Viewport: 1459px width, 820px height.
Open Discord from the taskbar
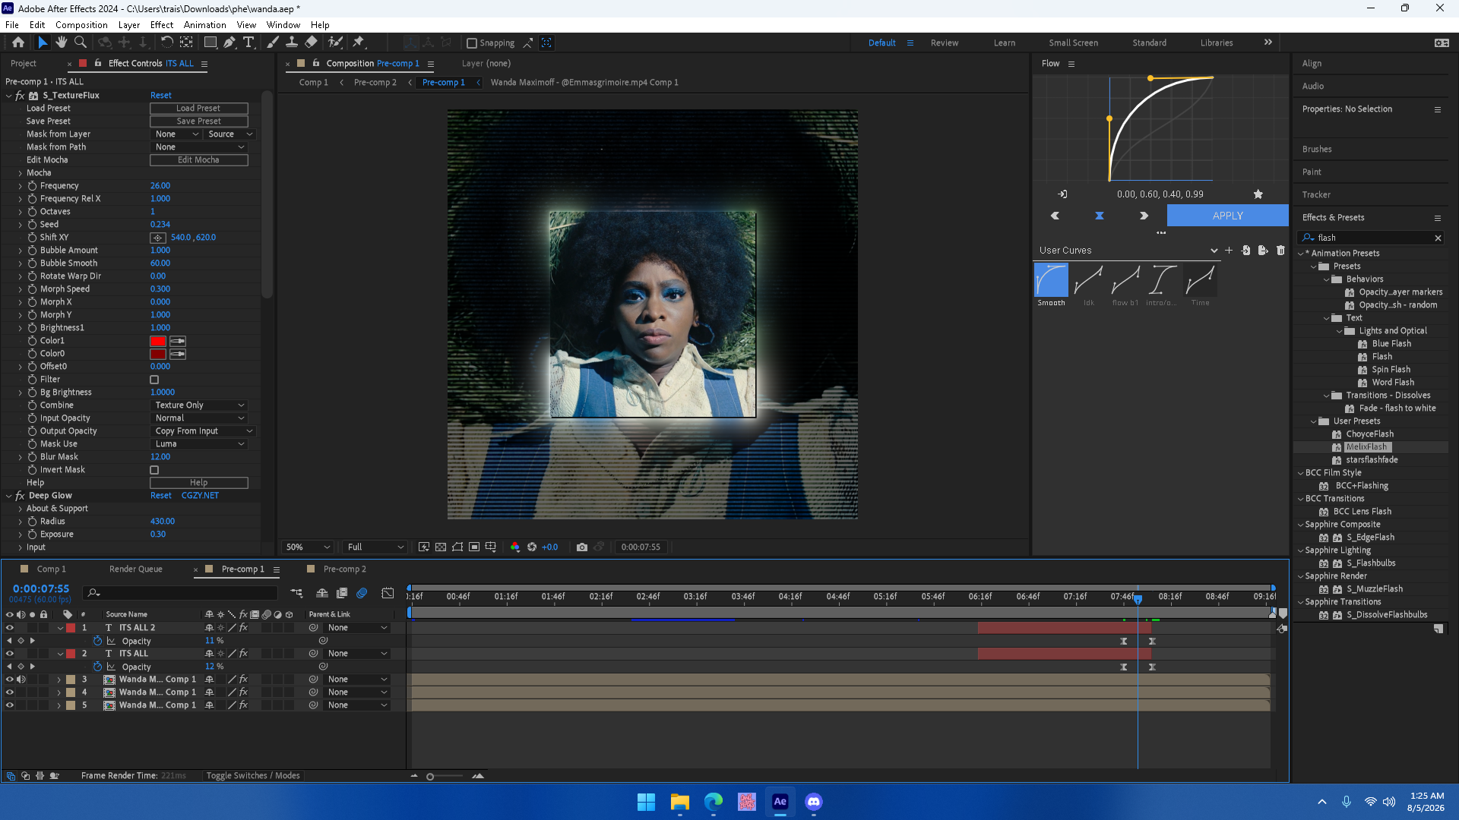(x=814, y=802)
